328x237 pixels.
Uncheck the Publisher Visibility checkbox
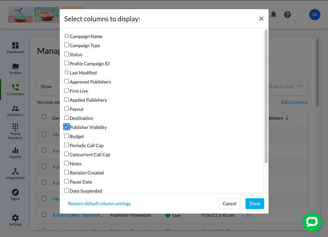67,127
